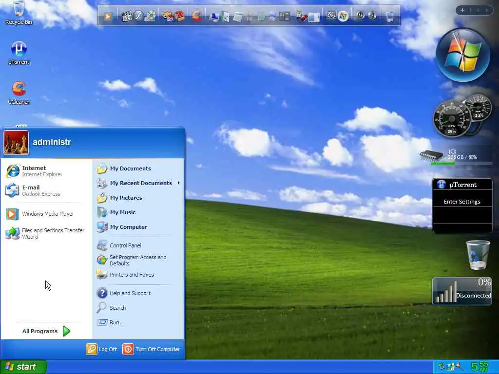Image resolution: width=499 pixels, height=374 pixels.
Task: Click the Flash player icon in dock
Action: point(139,16)
